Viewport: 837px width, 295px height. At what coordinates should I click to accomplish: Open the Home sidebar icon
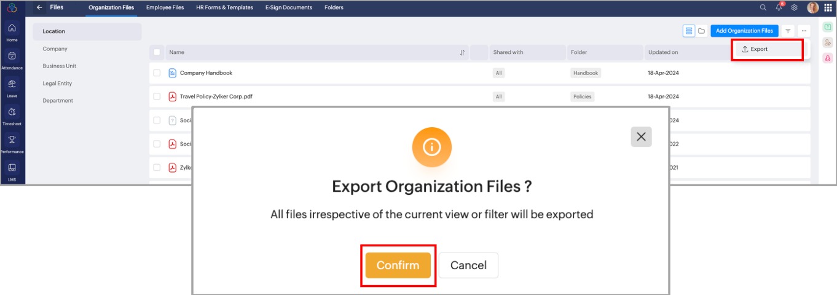12,28
